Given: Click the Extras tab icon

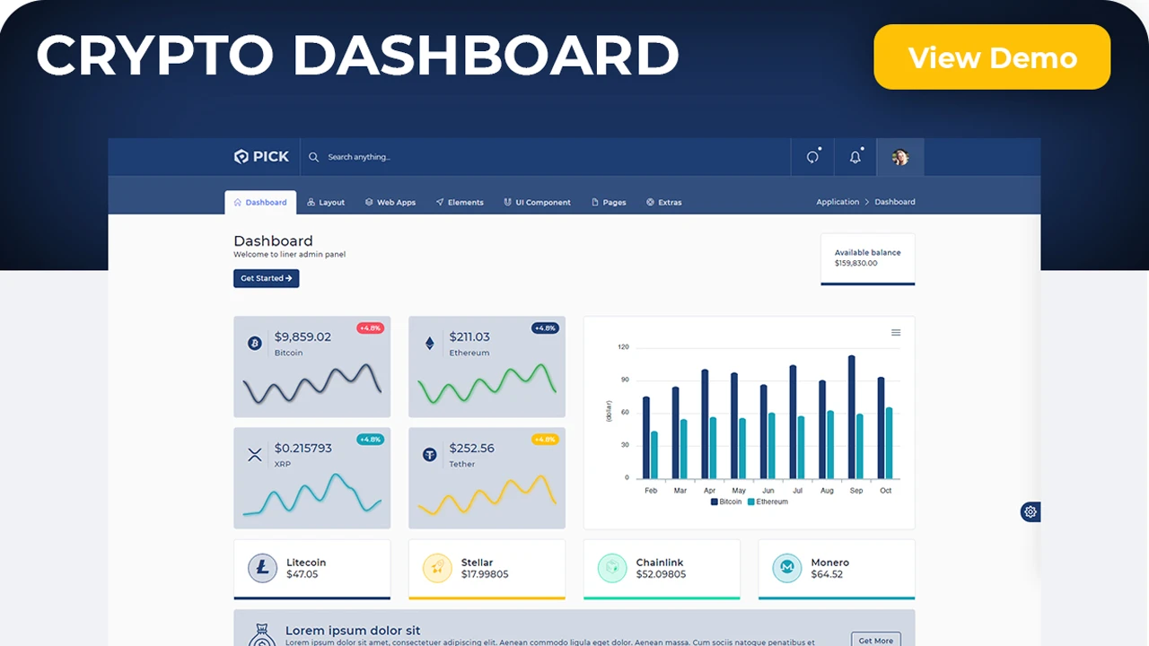Looking at the screenshot, I should coord(650,202).
